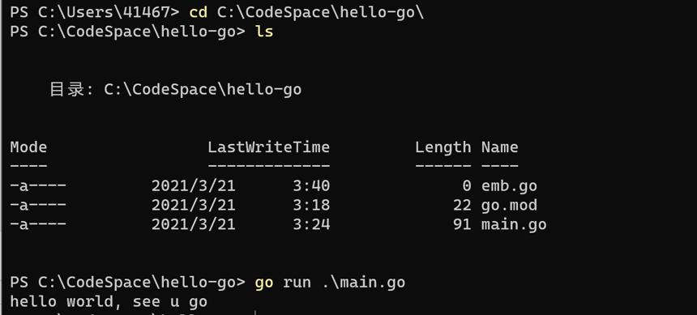Click the 'hello world, see u go' output

pyautogui.click(x=109, y=302)
